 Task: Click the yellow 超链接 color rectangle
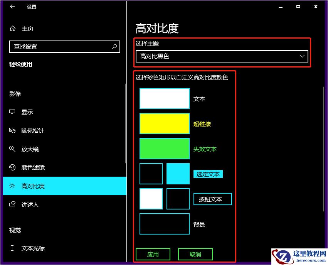(x=164, y=123)
